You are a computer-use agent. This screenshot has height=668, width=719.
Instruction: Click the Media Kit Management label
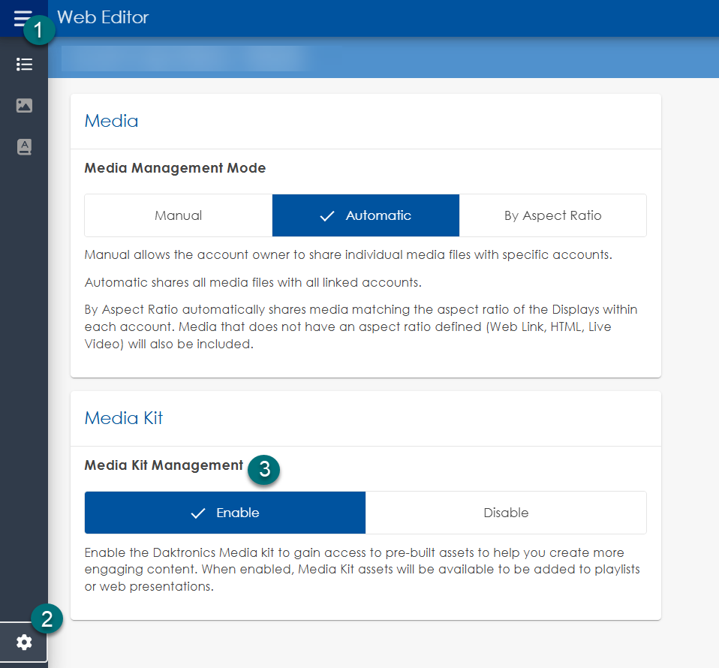click(x=164, y=465)
